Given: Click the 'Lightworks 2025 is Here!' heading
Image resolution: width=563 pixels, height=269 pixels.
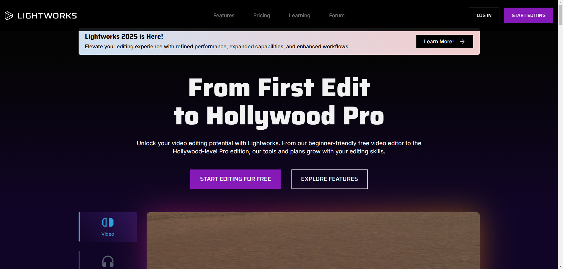Looking at the screenshot, I should tap(124, 37).
